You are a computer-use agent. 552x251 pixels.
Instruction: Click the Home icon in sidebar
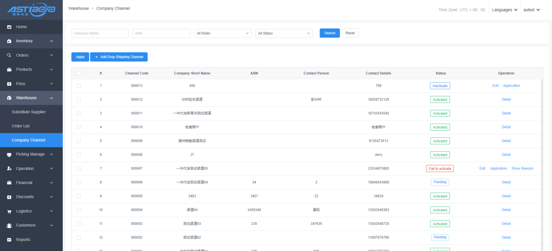[x=9, y=27]
